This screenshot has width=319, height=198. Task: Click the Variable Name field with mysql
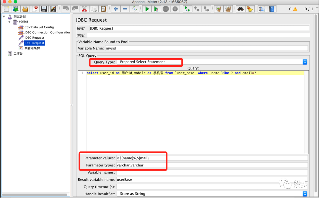[206, 48]
